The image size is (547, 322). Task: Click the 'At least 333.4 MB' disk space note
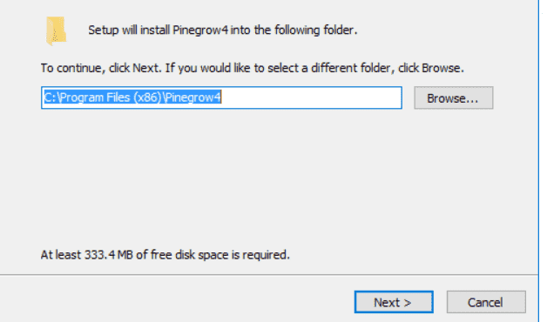click(165, 255)
